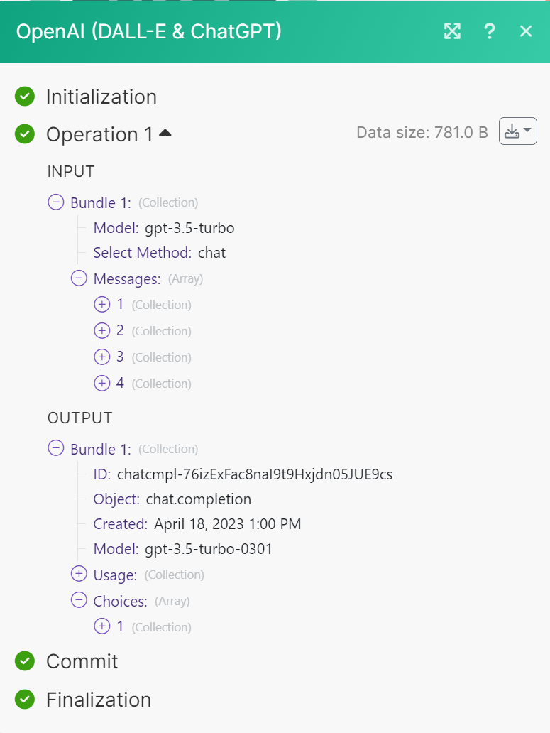Click the green check beside Finalization
Viewport: 550px width, 733px height.
point(25,700)
